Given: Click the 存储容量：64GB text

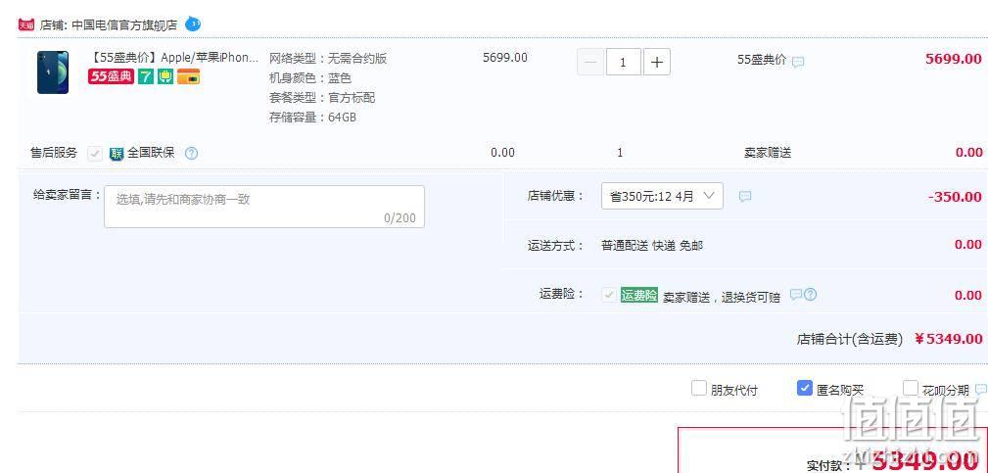Looking at the screenshot, I should (313, 118).
